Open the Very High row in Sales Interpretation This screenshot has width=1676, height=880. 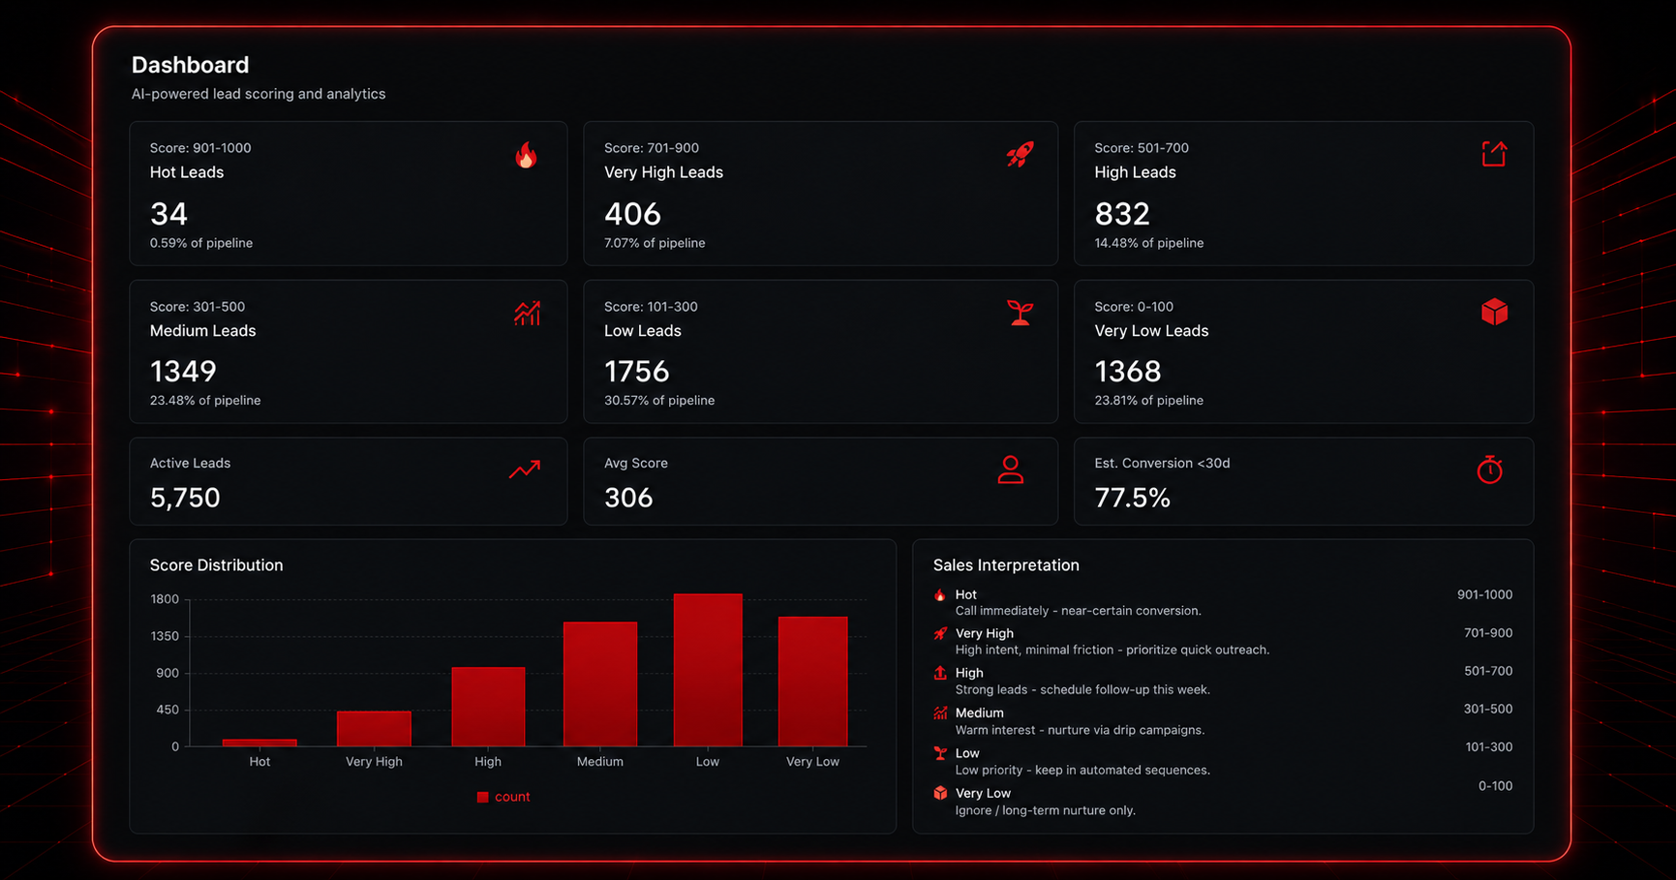pyautogui.click(x=1223, y=641)
